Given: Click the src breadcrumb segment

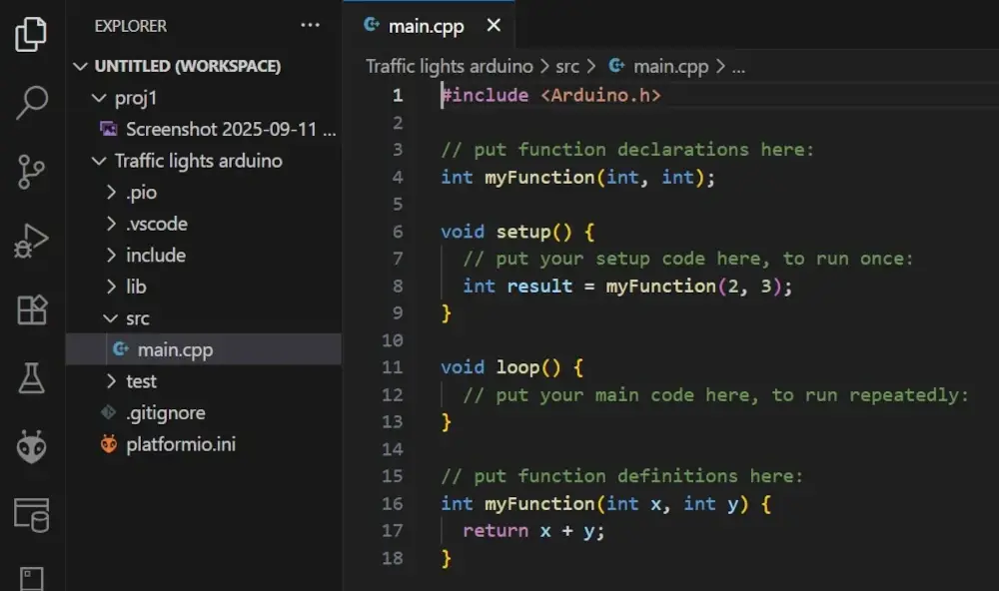Looking at the screenshot, I should [567, 67].
